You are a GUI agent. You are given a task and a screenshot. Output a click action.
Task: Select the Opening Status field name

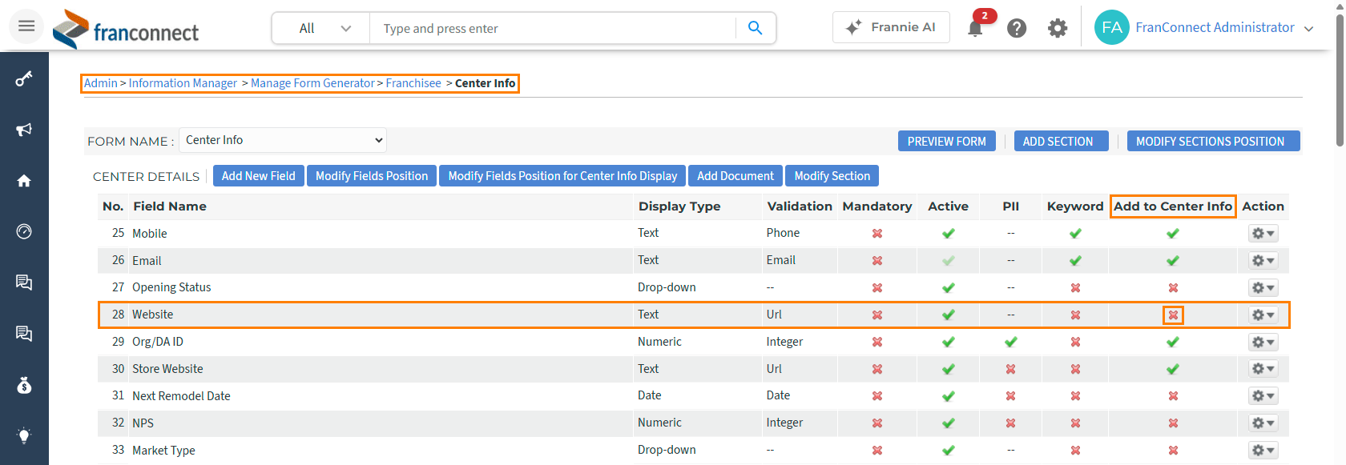(x=171, y=287)
